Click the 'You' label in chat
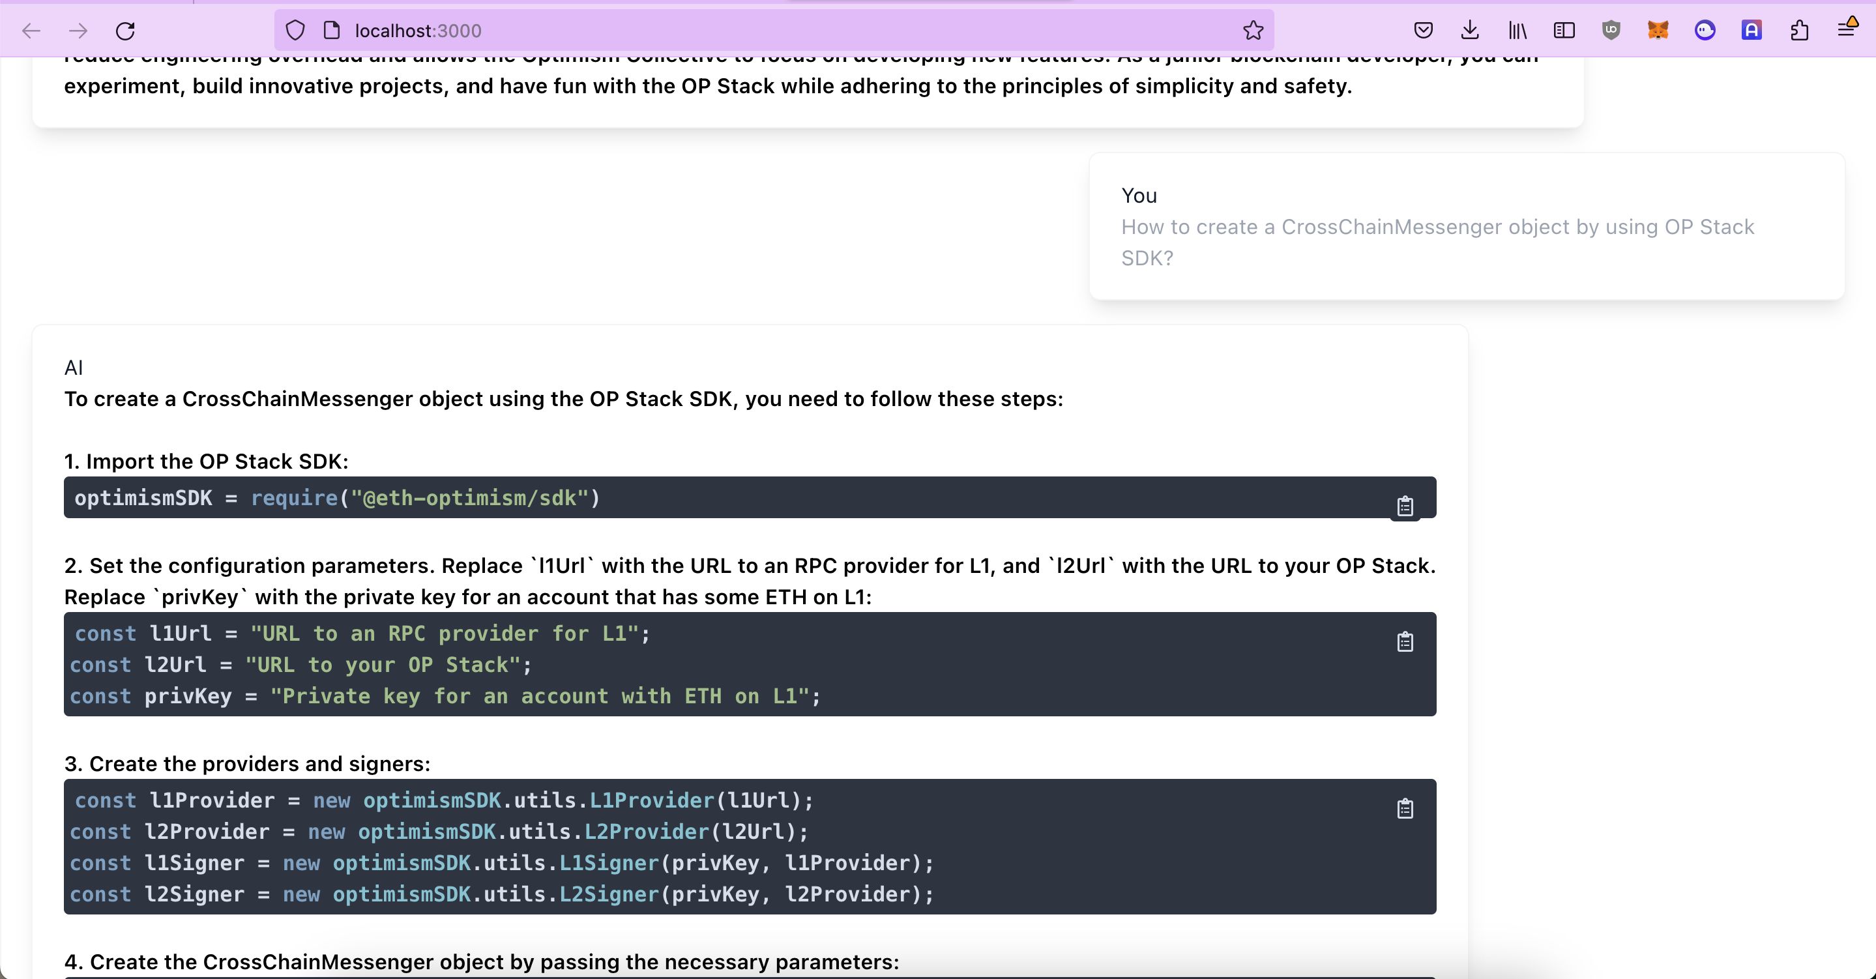Image resolution: width=1876 pixels, height=979 pixels. pos(1139,196)
